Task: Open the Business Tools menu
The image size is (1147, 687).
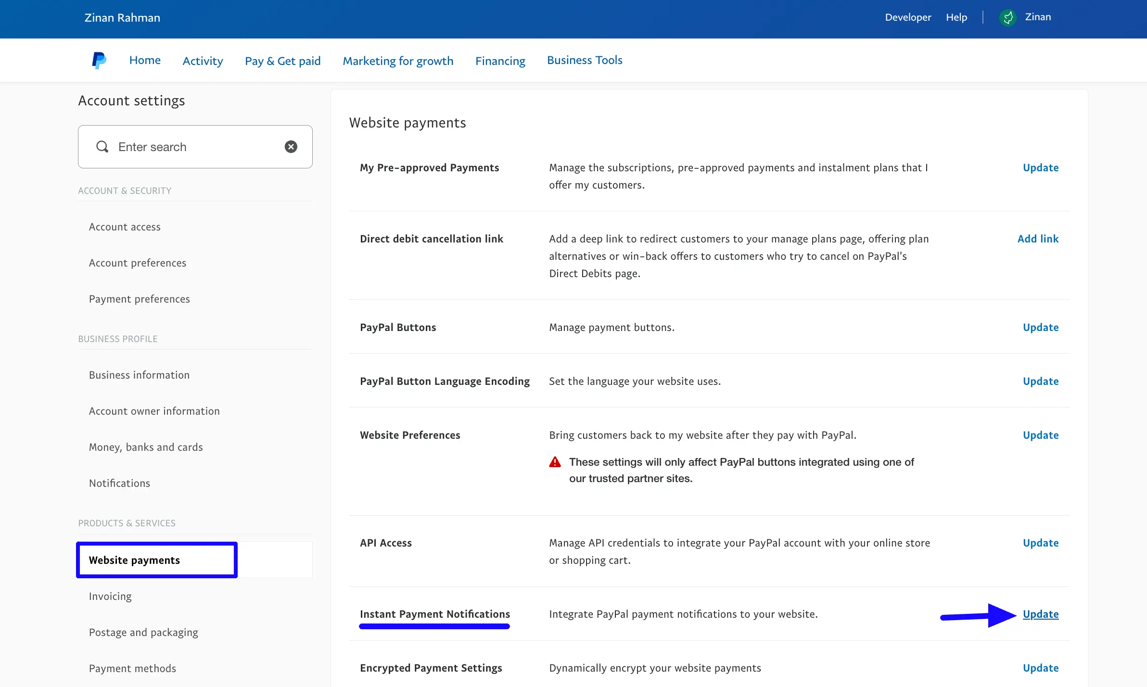Action: click(585, 60)
